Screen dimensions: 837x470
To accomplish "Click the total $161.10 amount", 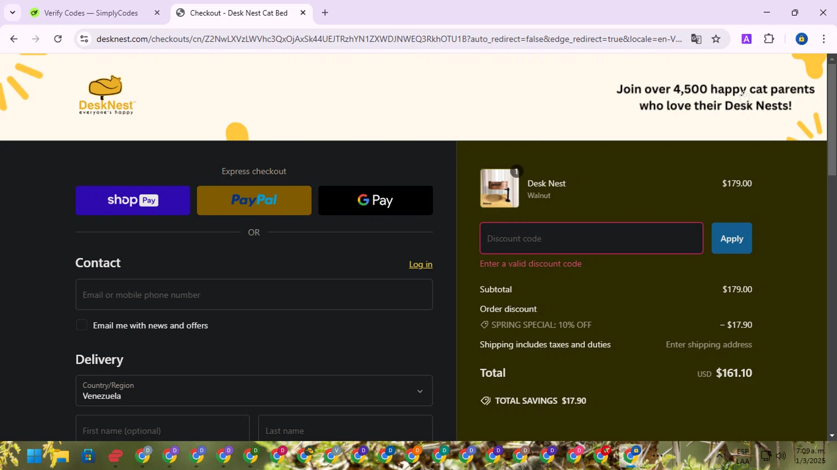I will (734, 373).
